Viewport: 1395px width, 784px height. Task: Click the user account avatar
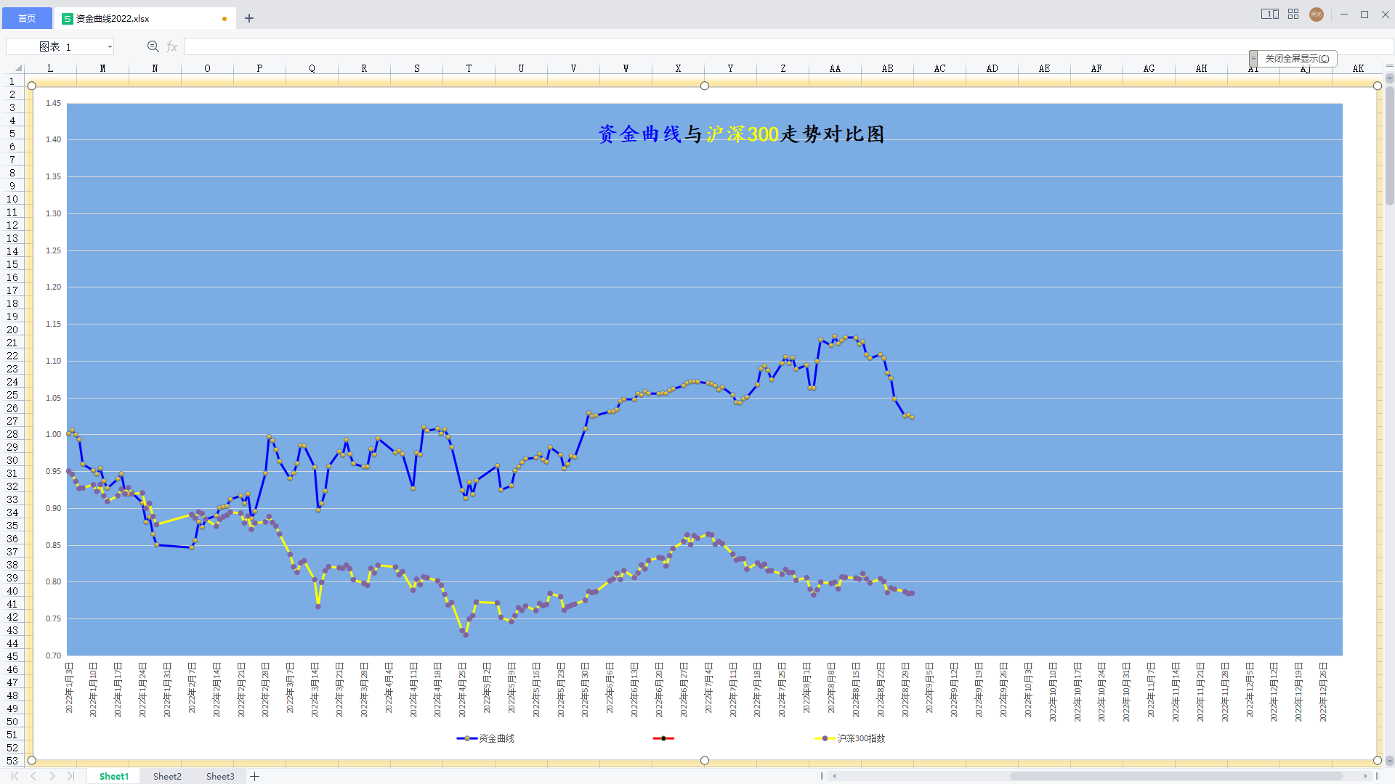[1317, 15]
